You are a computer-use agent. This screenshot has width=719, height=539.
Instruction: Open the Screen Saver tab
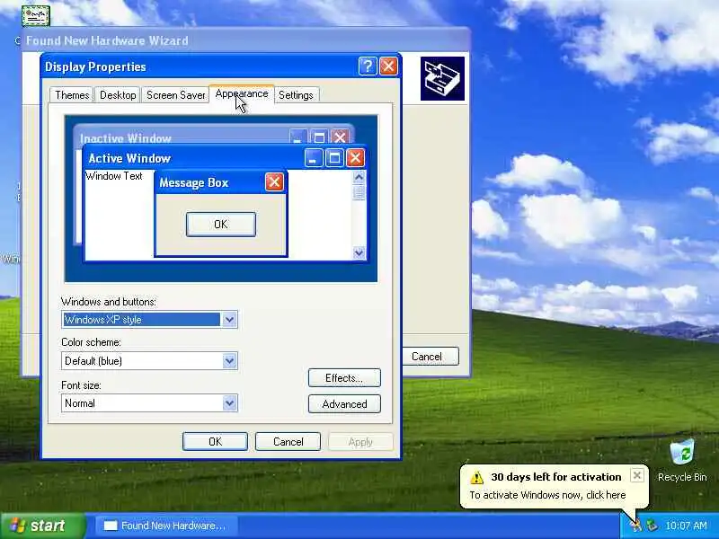(x=175, y=95)
